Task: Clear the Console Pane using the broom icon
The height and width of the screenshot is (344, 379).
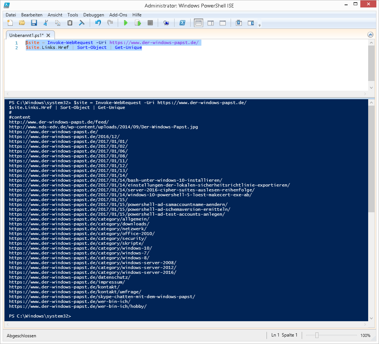Action: (x=81, y=23)
